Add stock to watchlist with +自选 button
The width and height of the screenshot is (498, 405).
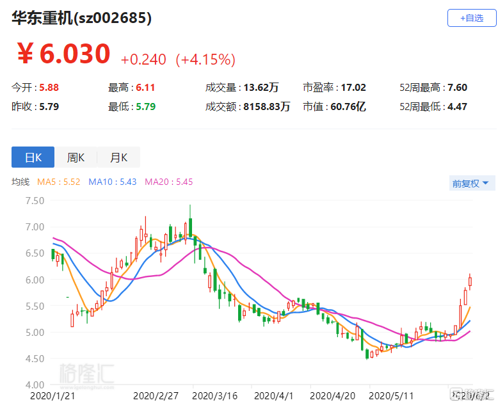click(x=472, y=18)
